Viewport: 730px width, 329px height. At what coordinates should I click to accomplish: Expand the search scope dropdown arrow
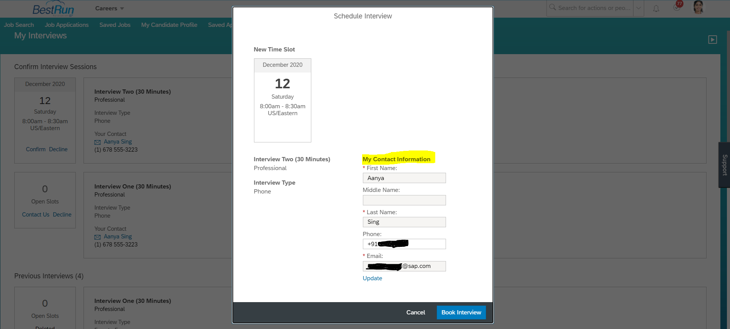[x=639, y=8]
